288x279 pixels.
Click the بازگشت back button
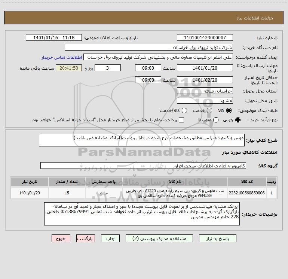[x=86, y=239]
